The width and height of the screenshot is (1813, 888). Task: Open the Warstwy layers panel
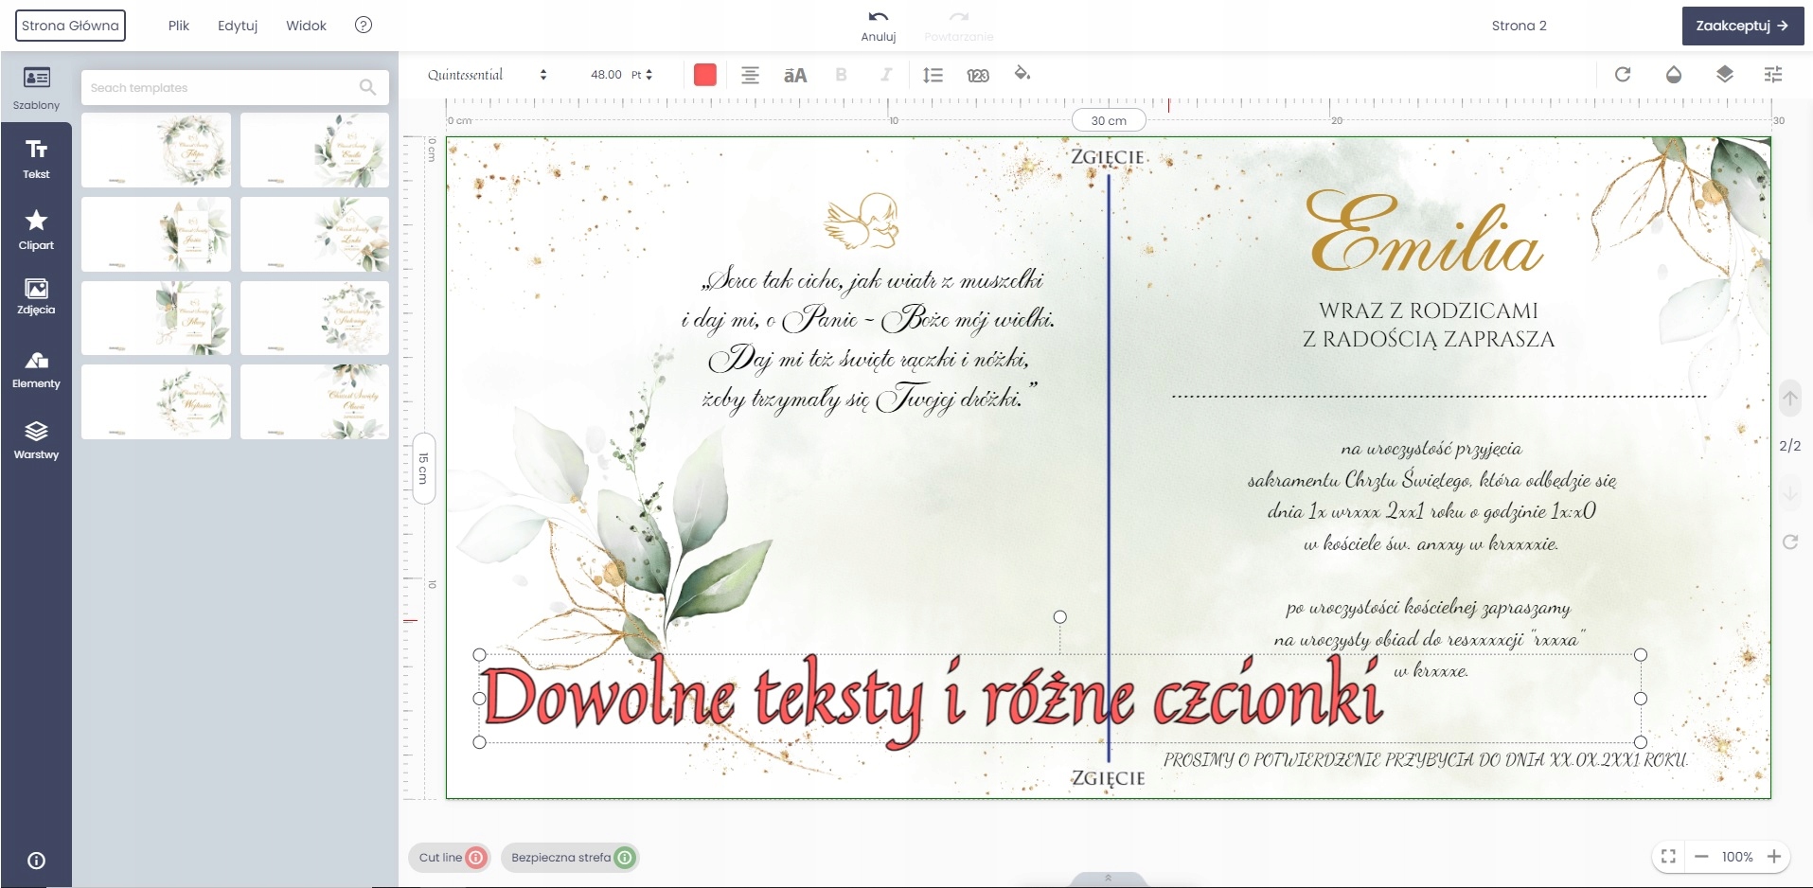36,440
